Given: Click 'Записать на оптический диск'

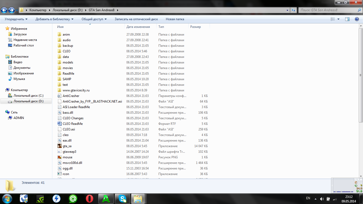Looking at the screenshot, I should point(136,19).
